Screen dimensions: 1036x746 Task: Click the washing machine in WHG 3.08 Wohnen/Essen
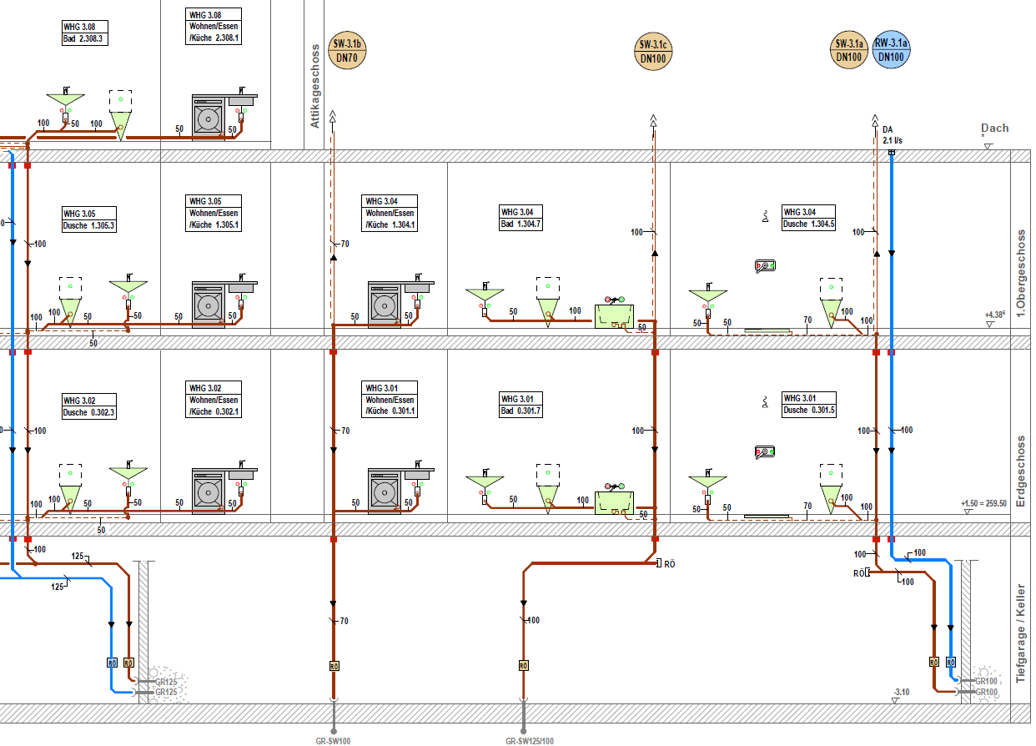pos(209,116)
